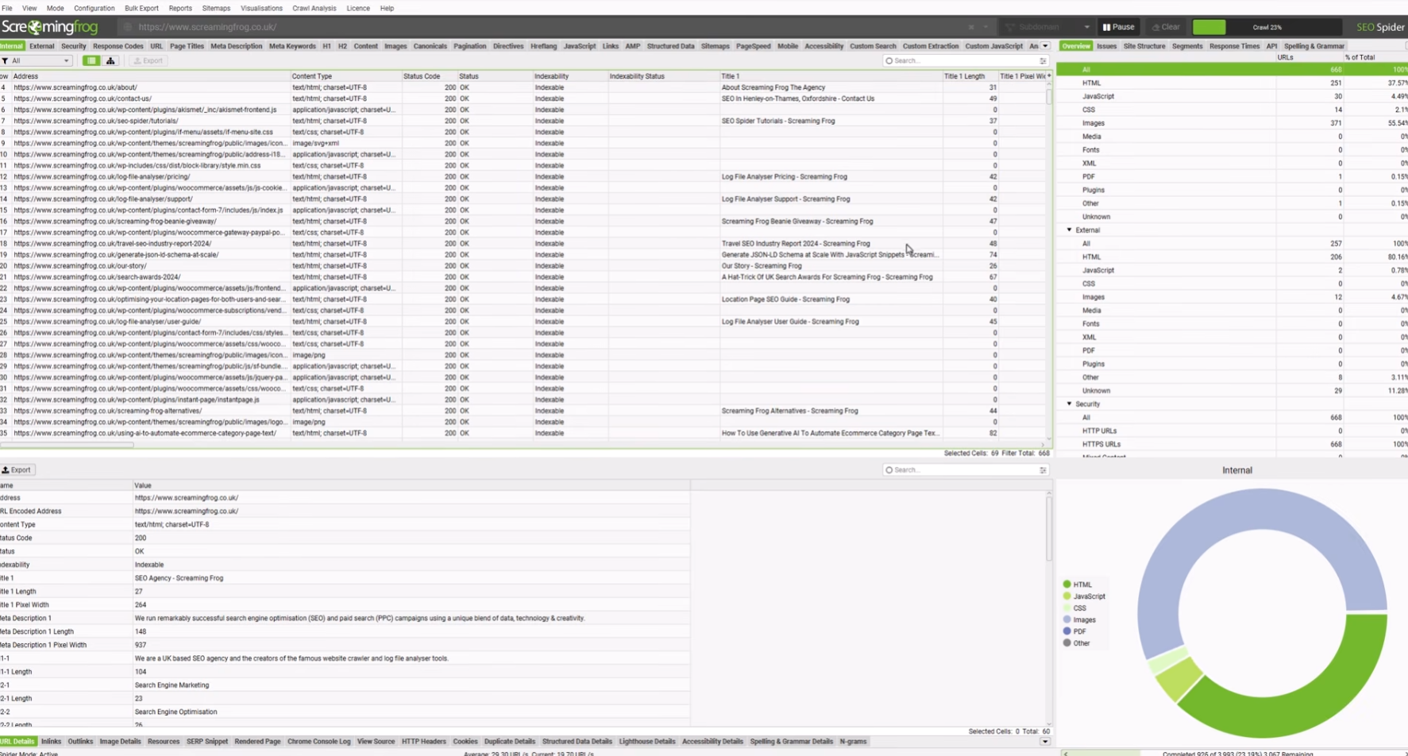Clear the URL bar with the X icon

970,27
